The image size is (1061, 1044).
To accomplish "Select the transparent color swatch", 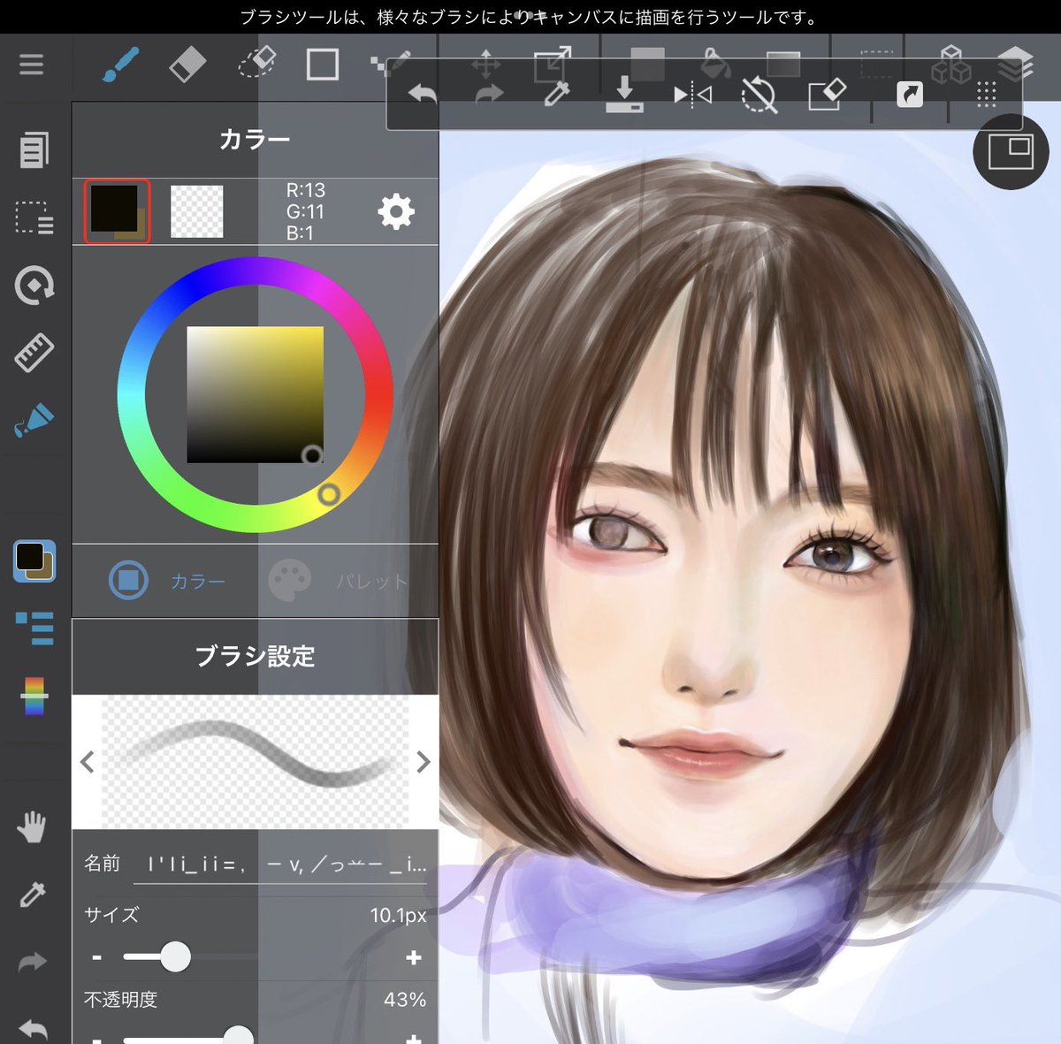I will point(196,211).
